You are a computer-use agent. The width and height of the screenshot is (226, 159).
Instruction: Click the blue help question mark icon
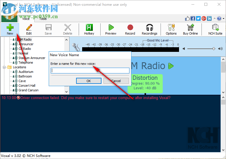coord(219,18)
